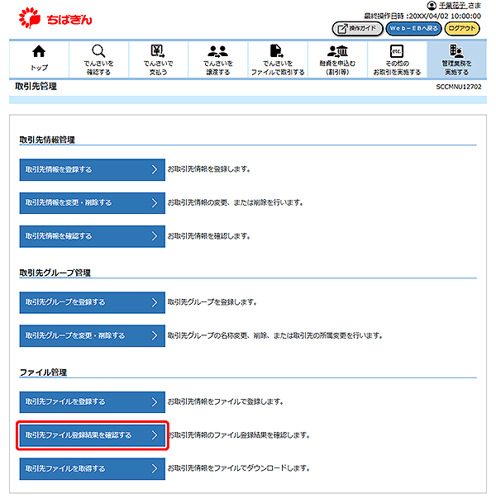
Task: Click the etc. icon for その他のお取引
Action: click(397, 51)
